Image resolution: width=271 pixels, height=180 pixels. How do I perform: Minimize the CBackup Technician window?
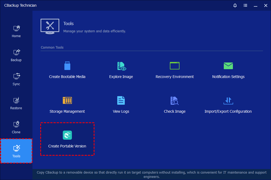click(256, 5)
